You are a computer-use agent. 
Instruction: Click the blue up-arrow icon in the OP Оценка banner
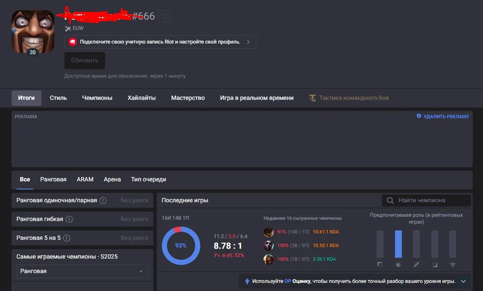coord(247,281)
